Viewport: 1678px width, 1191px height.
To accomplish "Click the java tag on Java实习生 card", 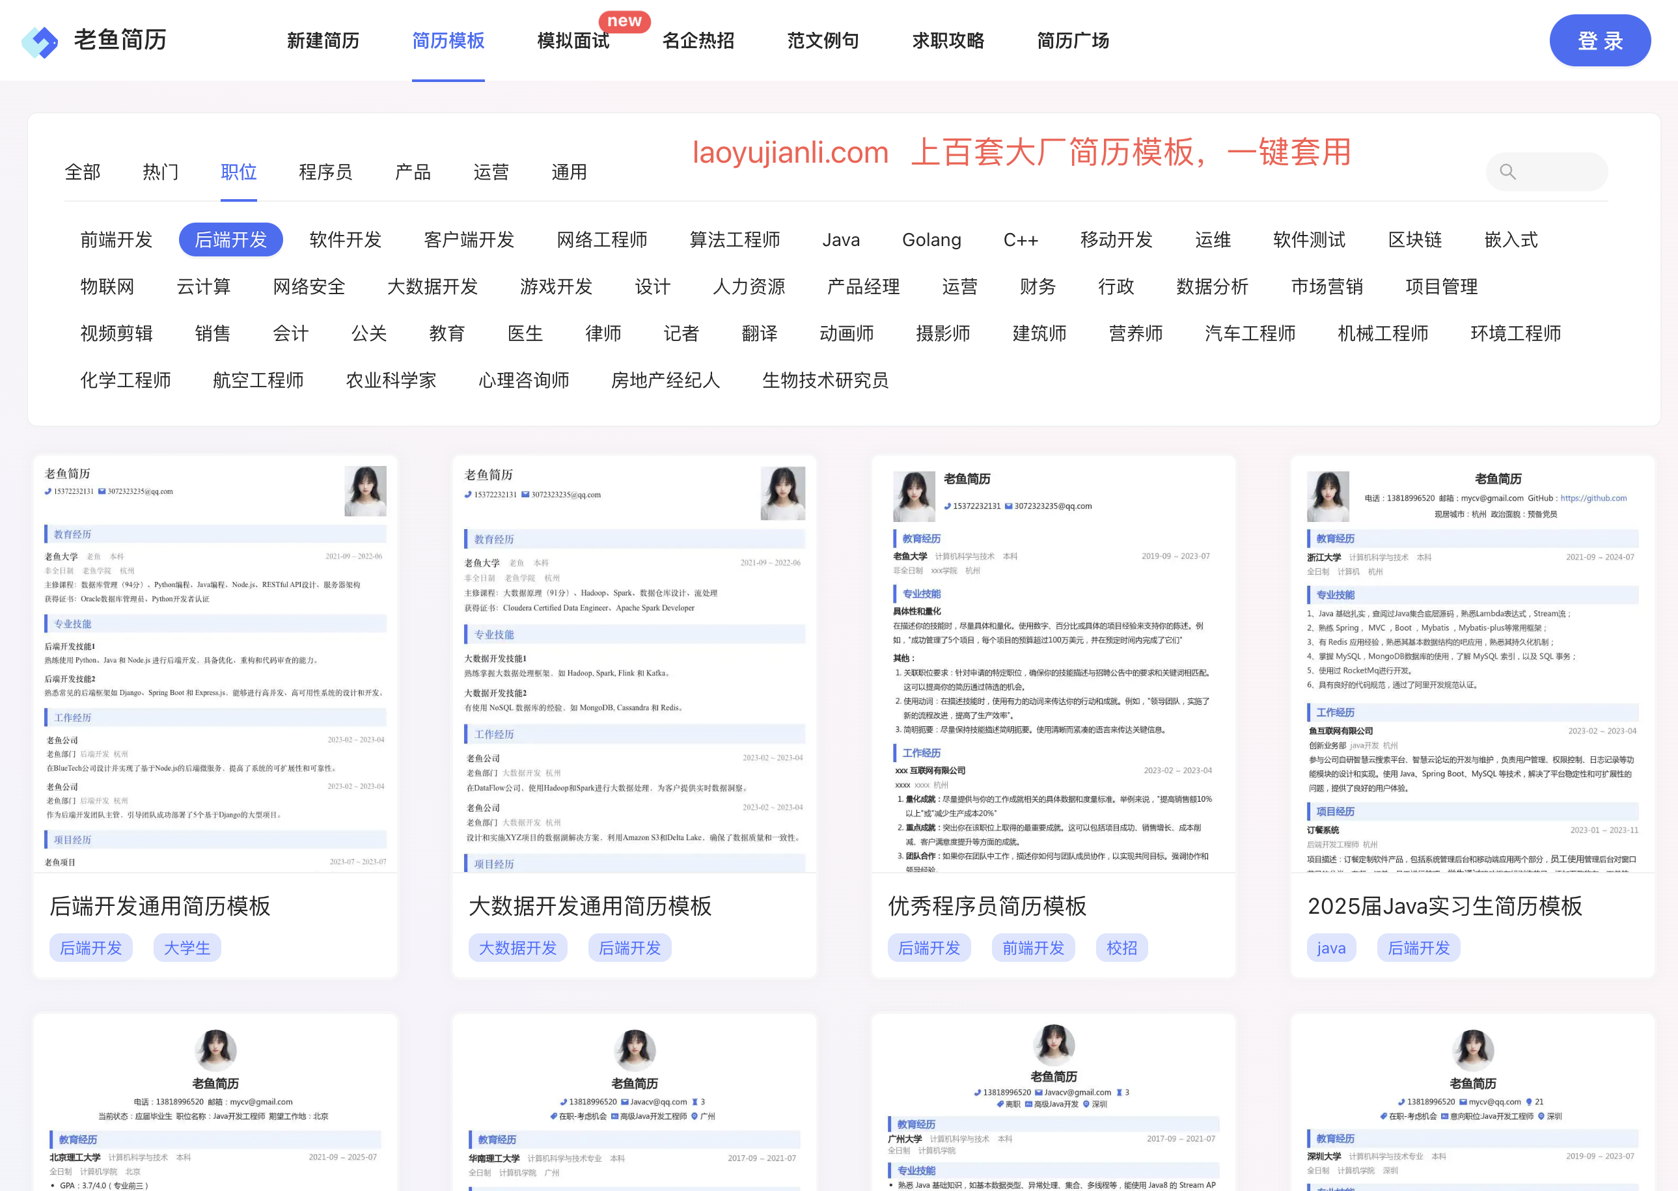I will click(1330, 948).
